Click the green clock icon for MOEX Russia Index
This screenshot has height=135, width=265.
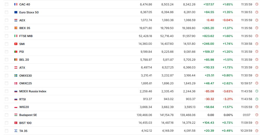(257, 91)
